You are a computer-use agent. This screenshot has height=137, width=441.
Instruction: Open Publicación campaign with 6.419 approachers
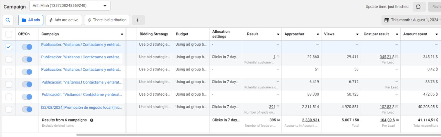tap(82, 82)
